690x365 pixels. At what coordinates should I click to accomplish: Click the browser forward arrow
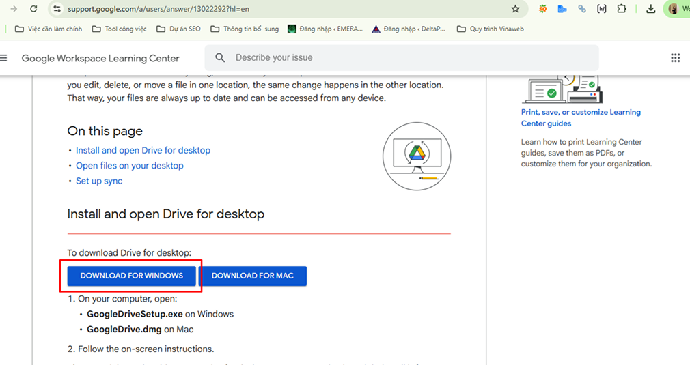click(x=13, y=9)
